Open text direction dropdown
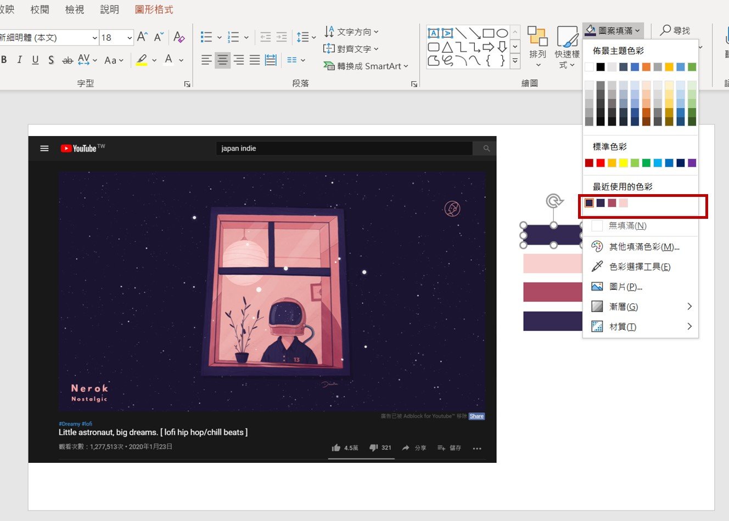 coord(351,31)
